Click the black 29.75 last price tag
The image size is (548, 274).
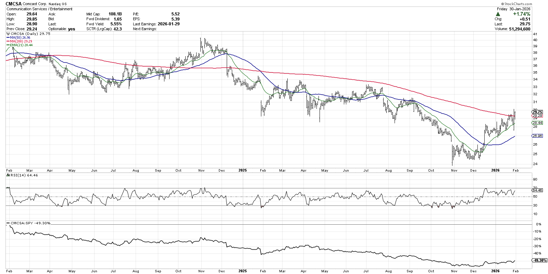(537, 112)
